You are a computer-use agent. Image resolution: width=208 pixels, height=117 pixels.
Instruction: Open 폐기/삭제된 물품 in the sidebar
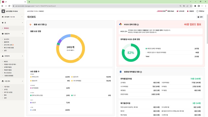tap(9, 48)
